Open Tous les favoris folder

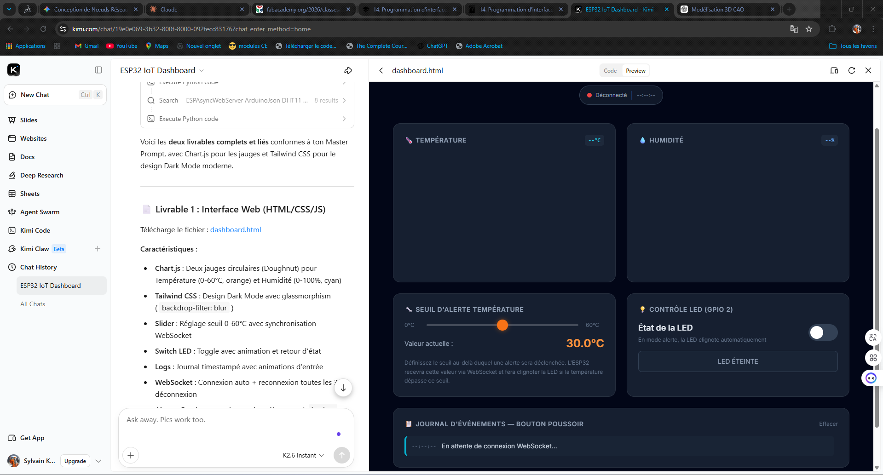[x=853, y=46]
